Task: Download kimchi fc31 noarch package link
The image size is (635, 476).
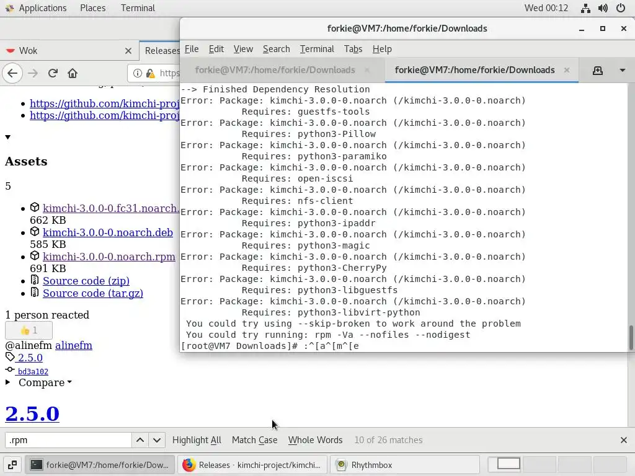Action: 111,208
